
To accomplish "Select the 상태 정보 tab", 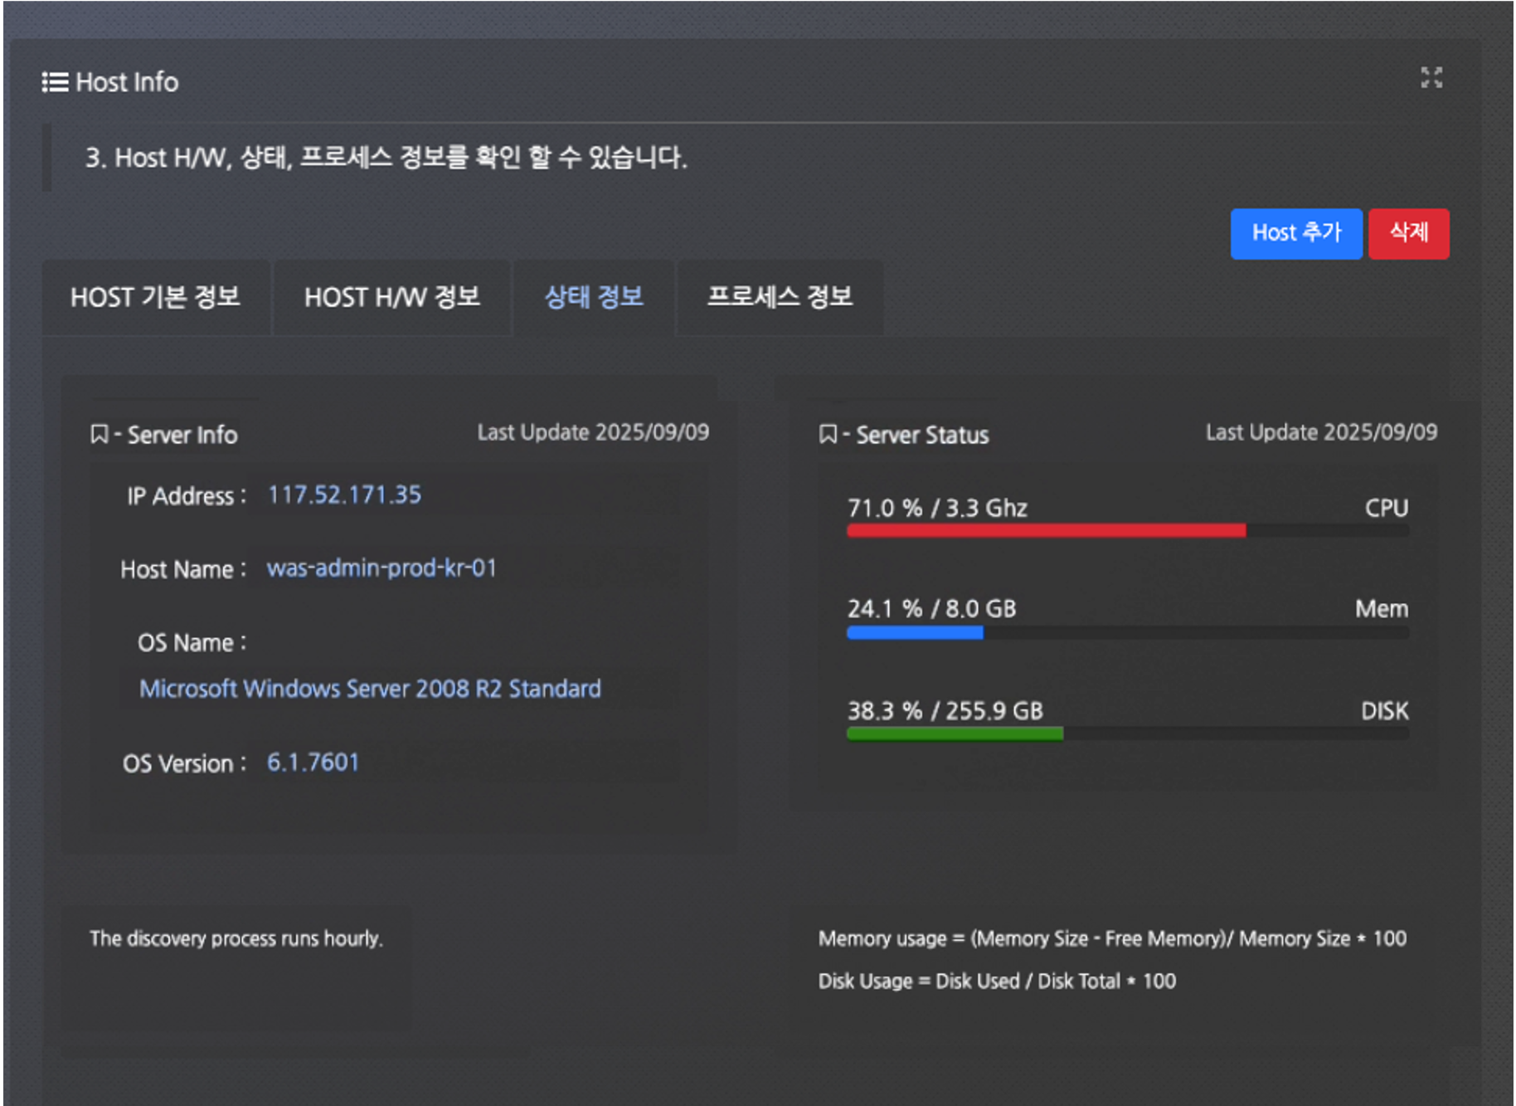I will click(x=593, y=297).
